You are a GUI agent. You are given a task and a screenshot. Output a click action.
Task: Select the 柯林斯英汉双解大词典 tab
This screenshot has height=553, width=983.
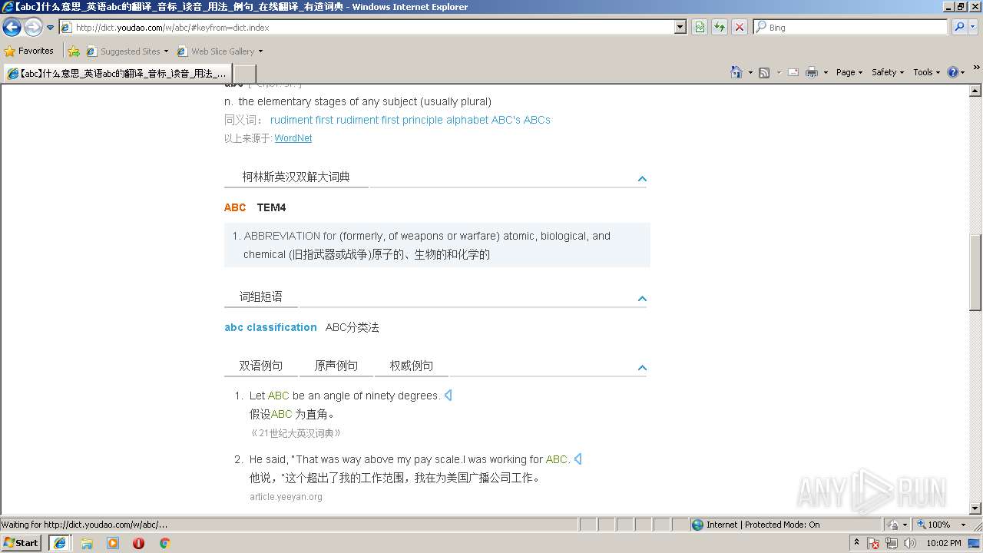pyautogui.click(x=296, y=177)
